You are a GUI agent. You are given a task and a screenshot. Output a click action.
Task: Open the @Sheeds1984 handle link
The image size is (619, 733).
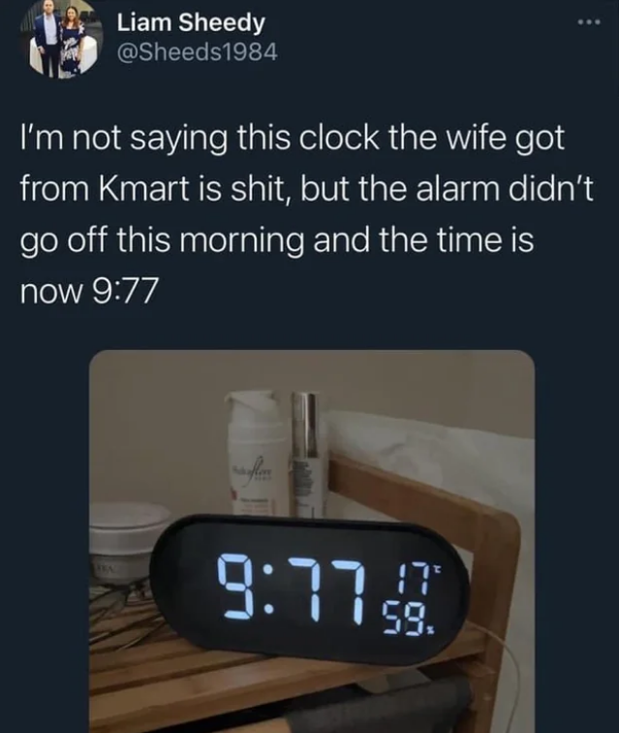(x=197, y=52)
